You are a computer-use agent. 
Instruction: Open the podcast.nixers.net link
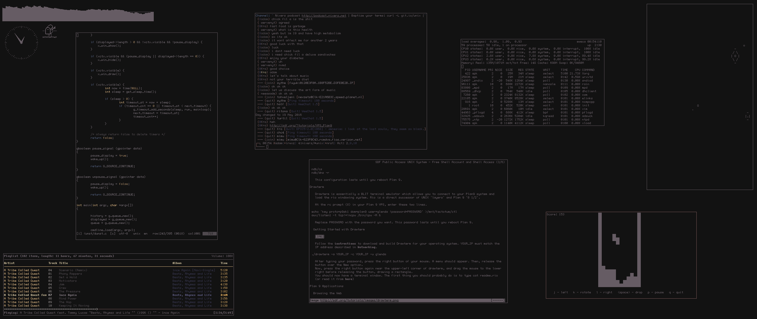(x=323, y=16)
